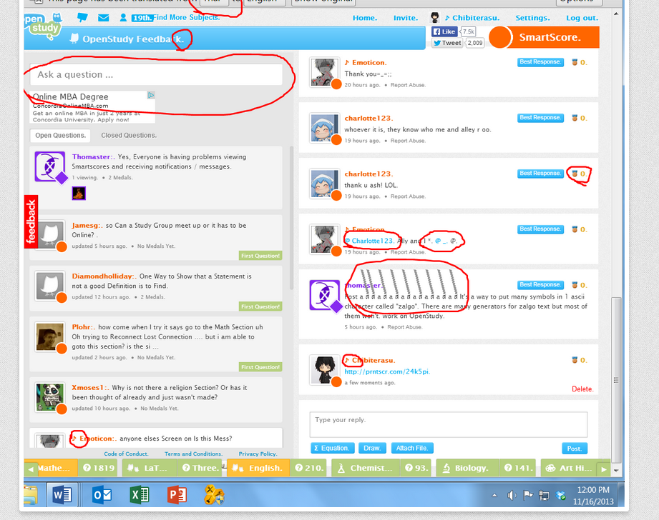The image size is (659, 520).
Task: Open the messages envelope icon
Action: pos(103,18)
